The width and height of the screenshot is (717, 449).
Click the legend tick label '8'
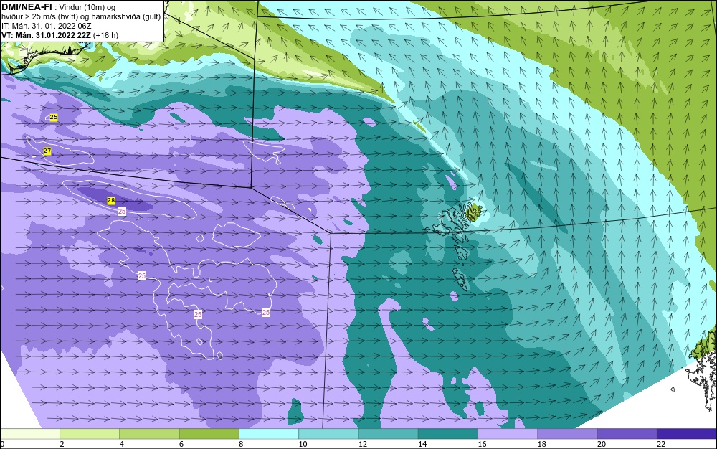point(241,444)
